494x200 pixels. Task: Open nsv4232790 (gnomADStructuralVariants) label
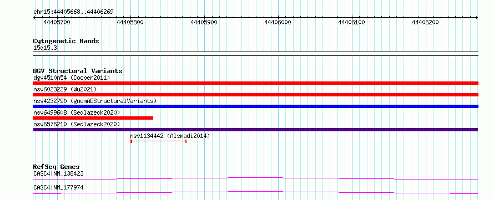pos(95,101)
